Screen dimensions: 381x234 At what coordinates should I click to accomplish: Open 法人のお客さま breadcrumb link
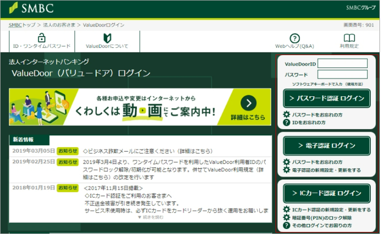pos(59,25)
